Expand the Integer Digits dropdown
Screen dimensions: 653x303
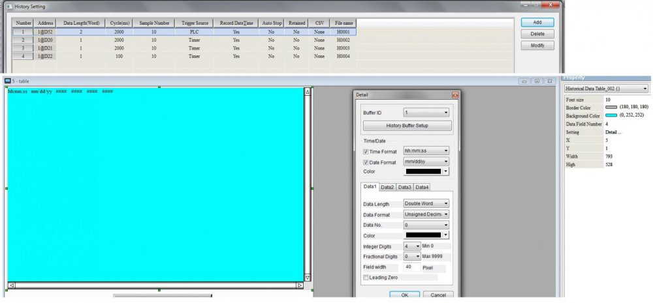(x=411, y=246)
